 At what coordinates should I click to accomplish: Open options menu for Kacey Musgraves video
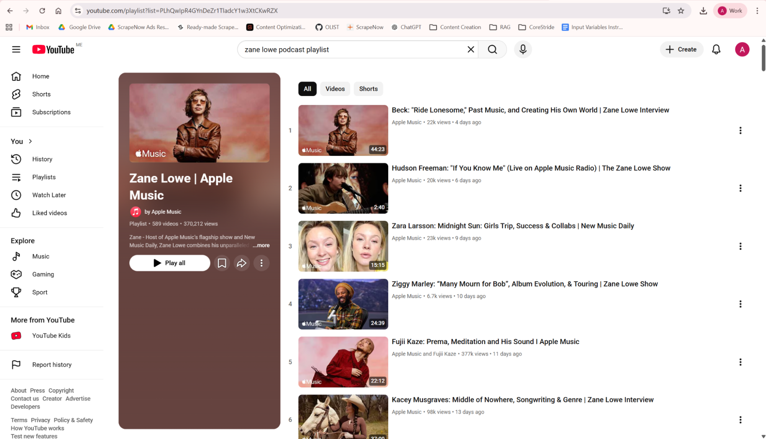pyautogui.click(x=740, y=420)
